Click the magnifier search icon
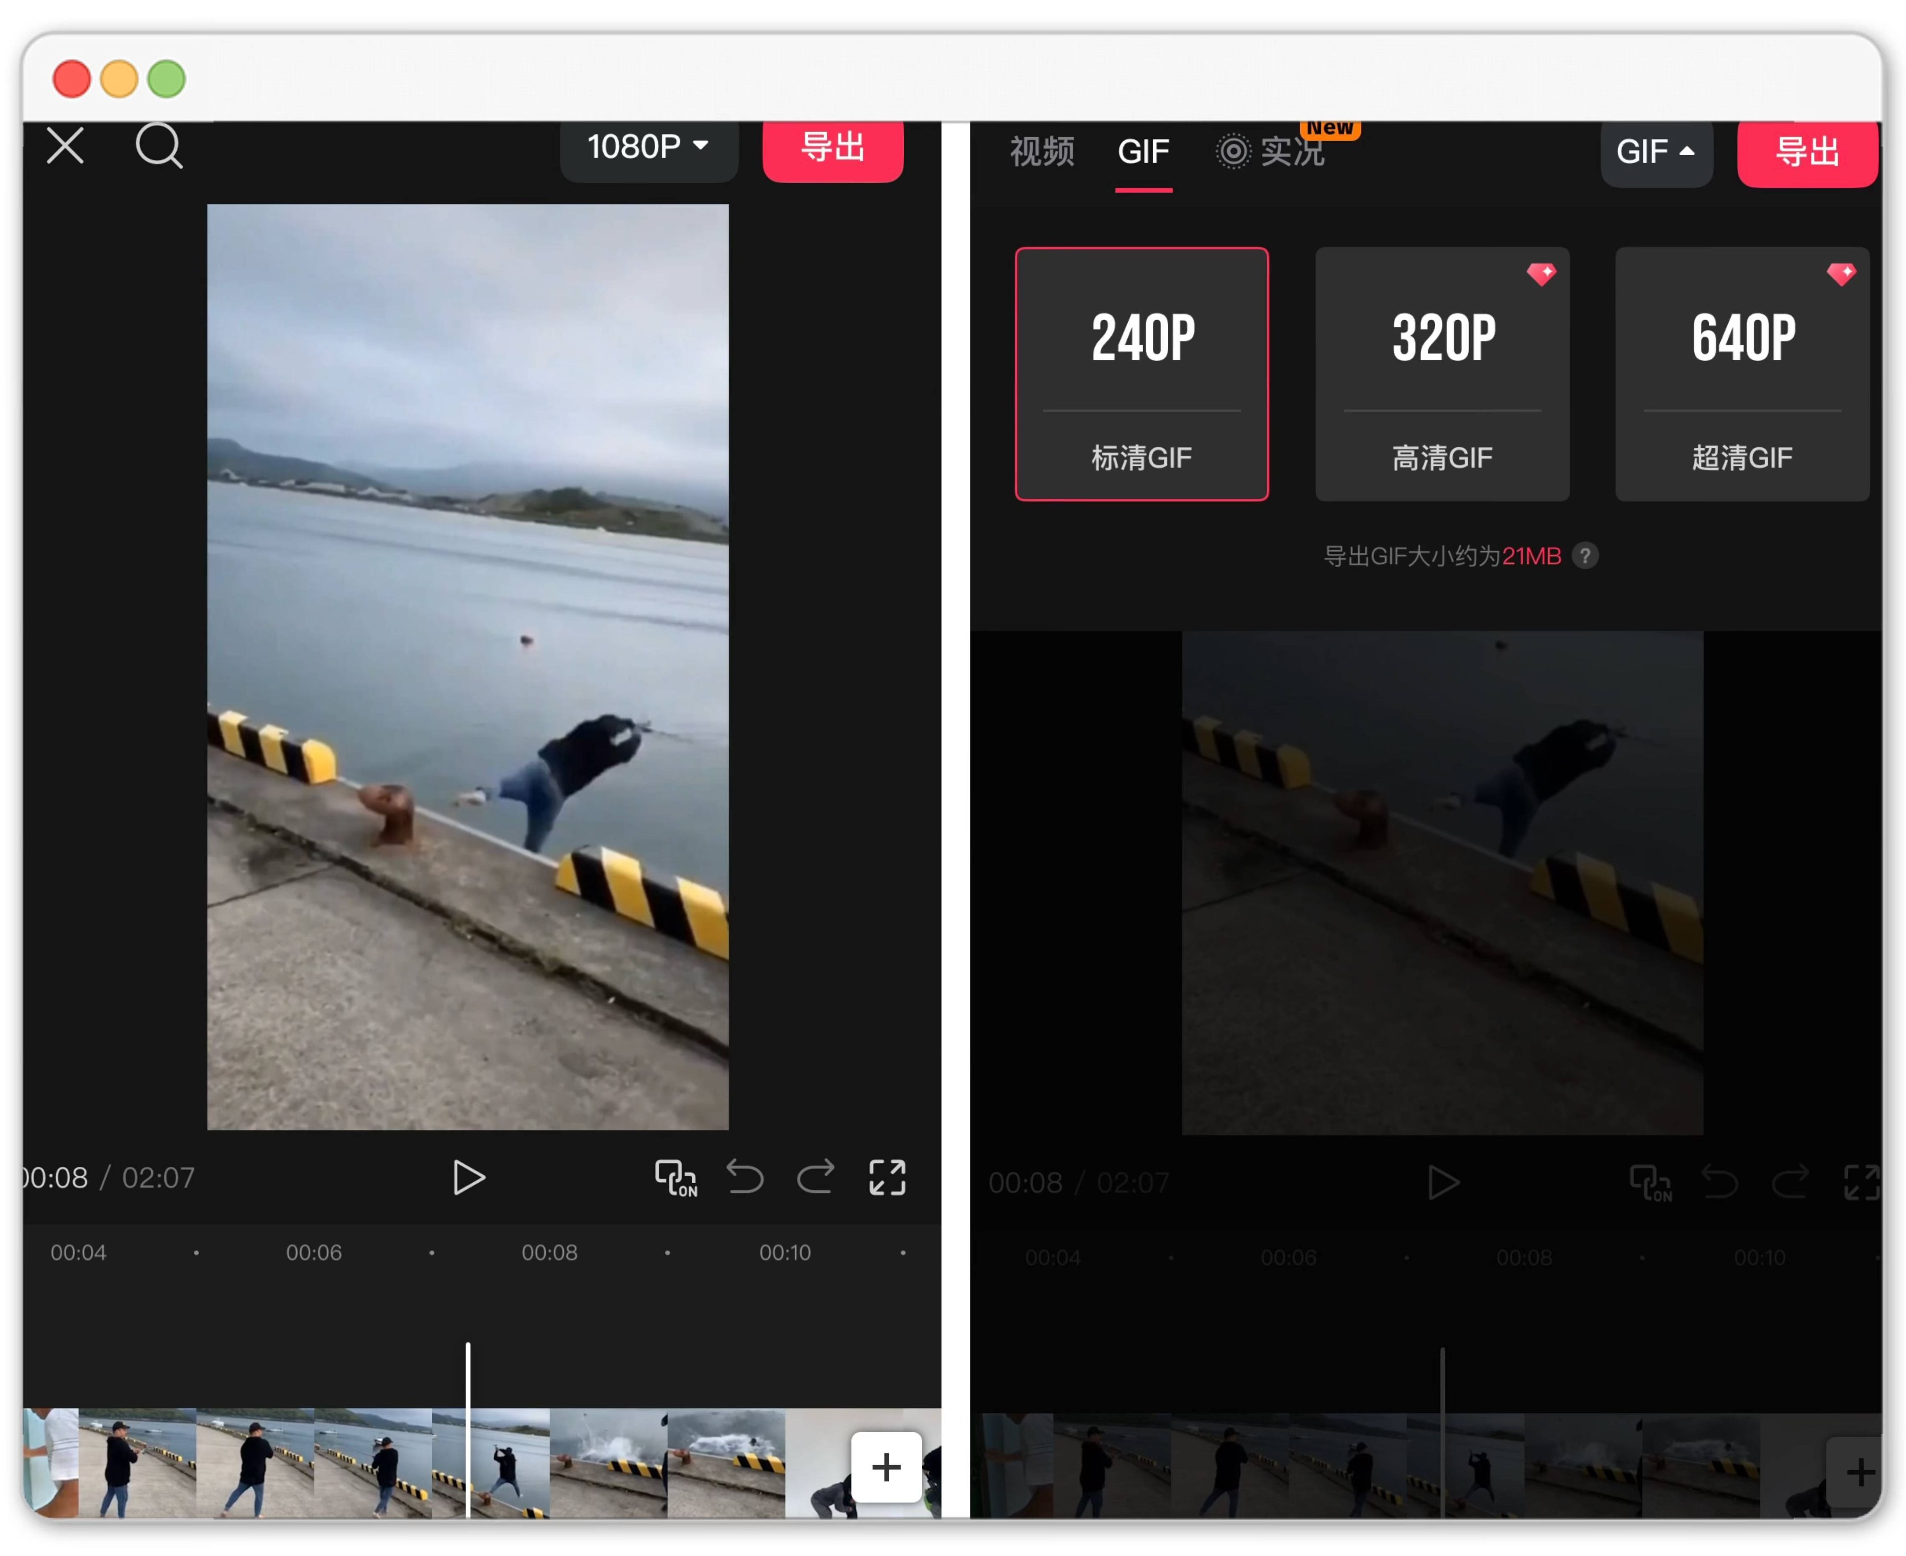The image size is (1906, 1556). pos(158,145)
